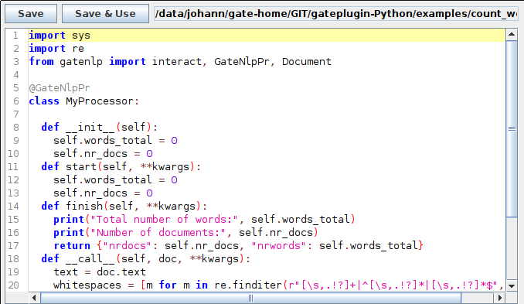This screenshot has height=304, width=524.
Task: Click 'def start(self, **kwargs):' line
Action: (x=121, y=166)
